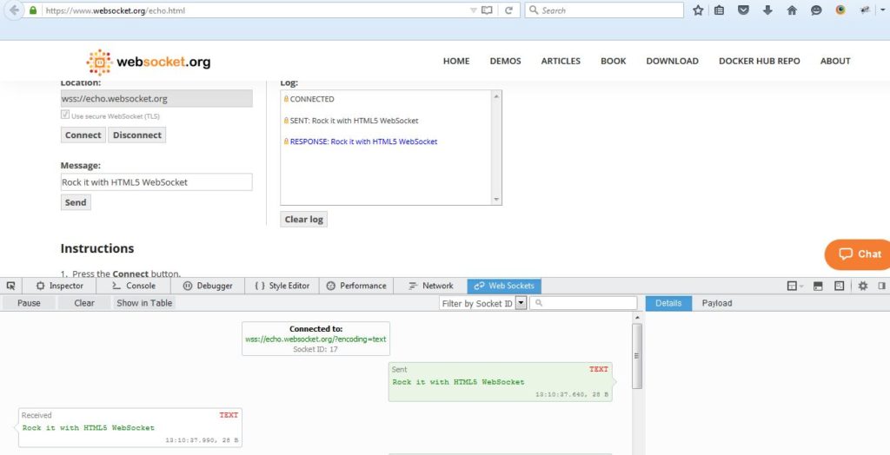Activate the element picker in devtools

point(10,286)
